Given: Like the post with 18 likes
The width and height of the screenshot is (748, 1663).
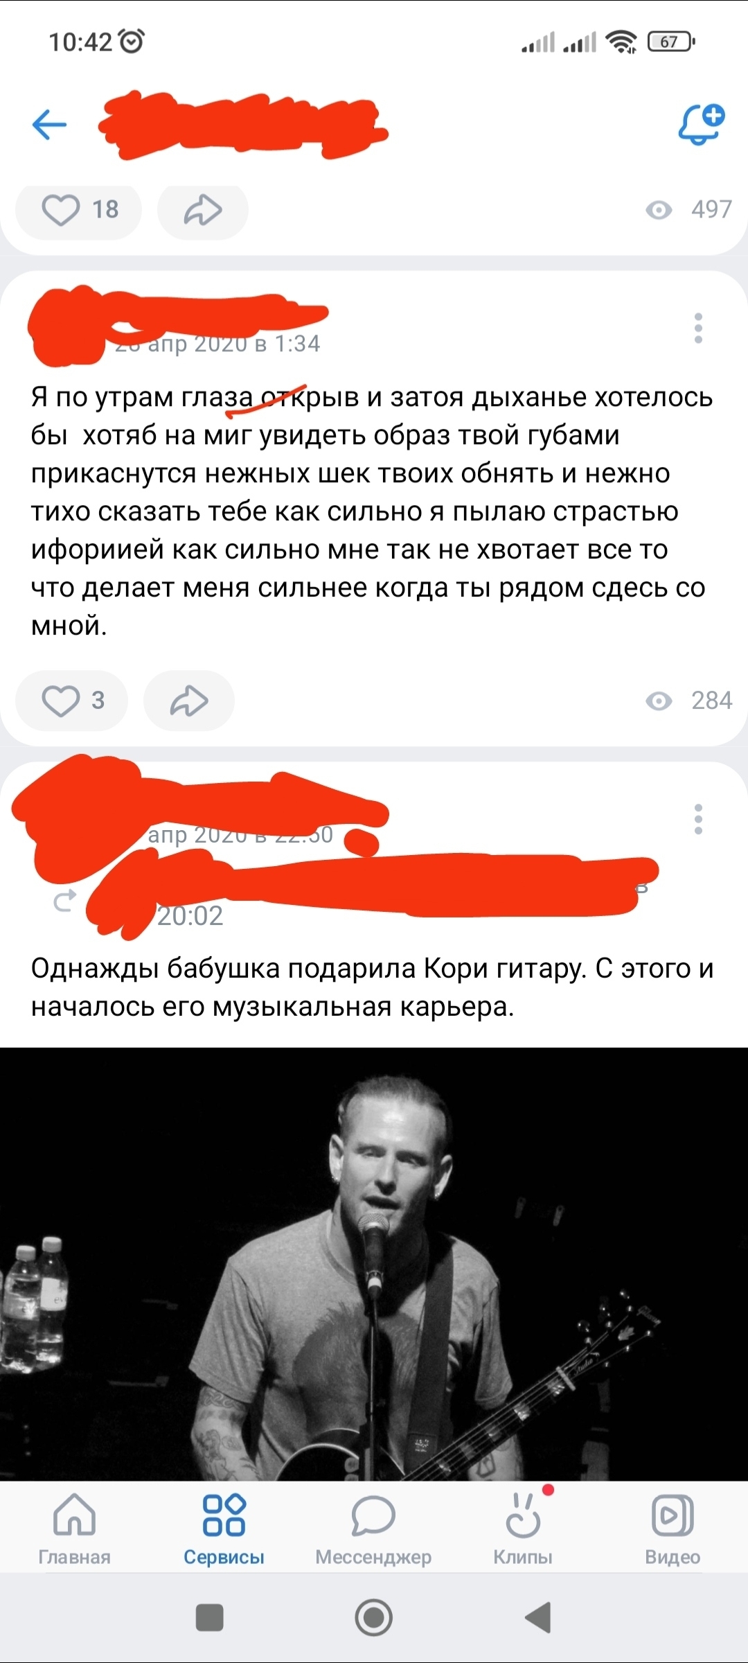Looking at the screenshot, I should (x=79, y=209).
